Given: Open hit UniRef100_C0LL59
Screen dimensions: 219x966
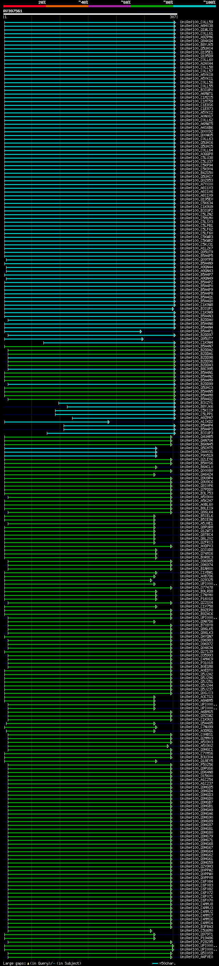Looking at the screenshot, I should coord(196,22).
